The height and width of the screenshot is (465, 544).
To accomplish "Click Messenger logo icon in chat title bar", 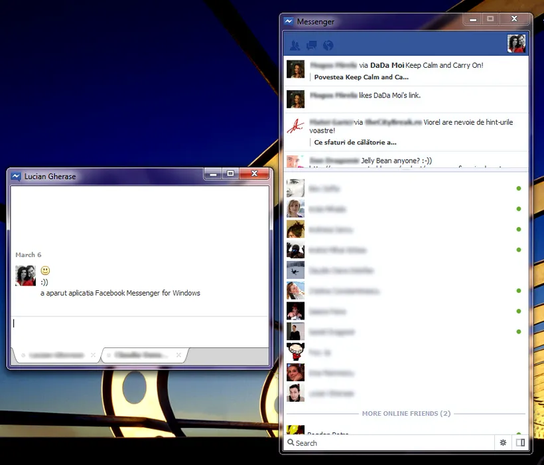I will coord(16,176).
